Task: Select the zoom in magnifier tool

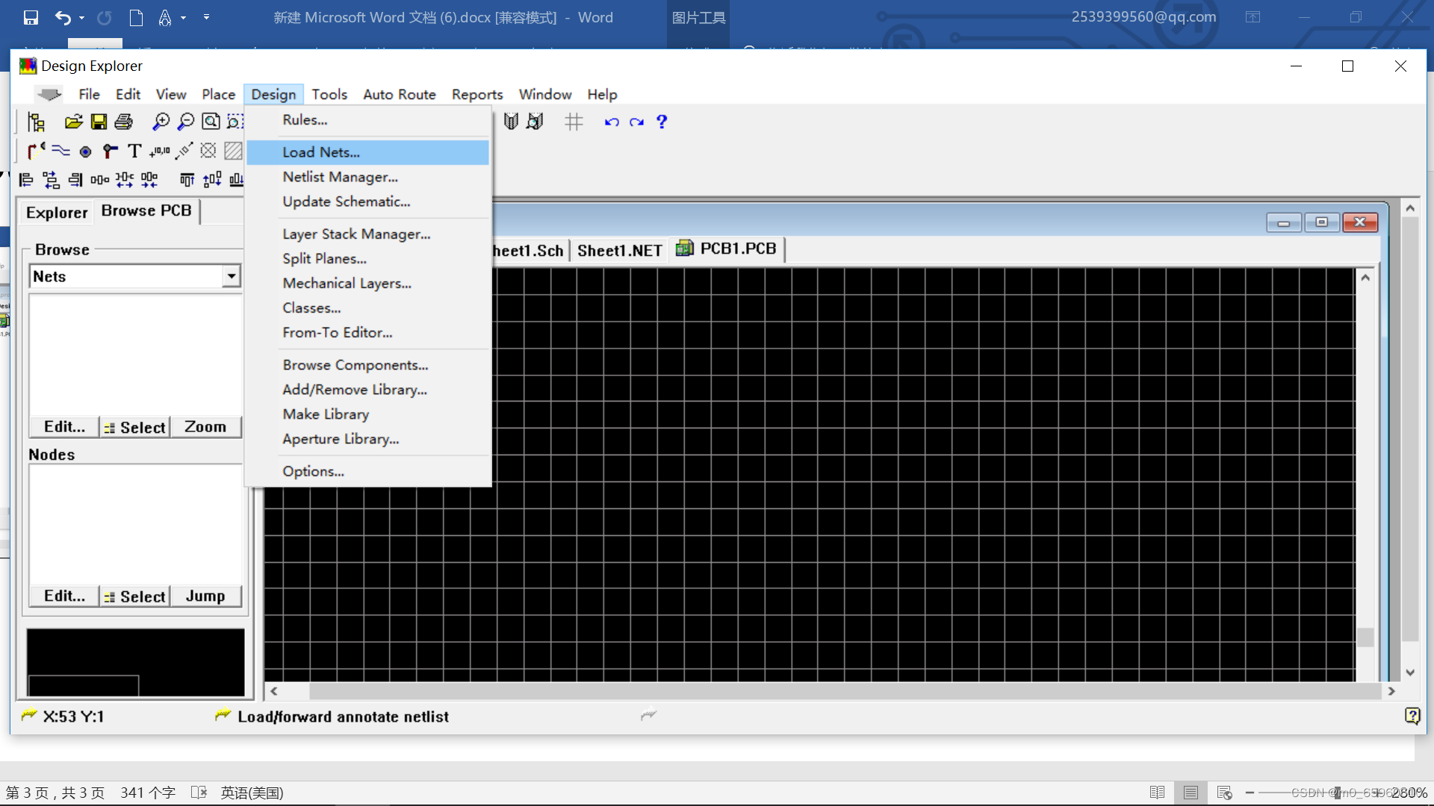Action: 161,122
